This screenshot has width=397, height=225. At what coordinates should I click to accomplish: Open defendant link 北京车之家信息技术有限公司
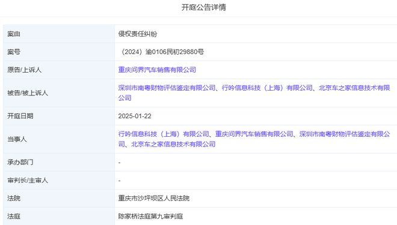click(x=354, y=88)
